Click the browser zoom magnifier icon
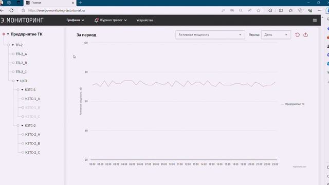The height and width of the screenshot is (185, 329). pyautogui.click(x=241, y=10)
